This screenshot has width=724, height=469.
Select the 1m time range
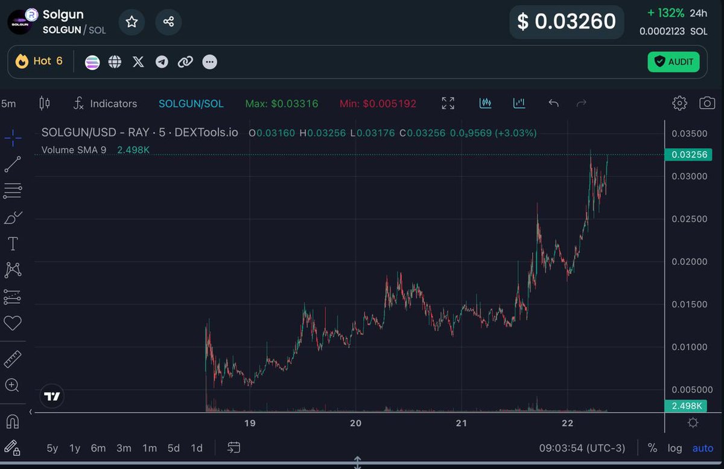150,448
